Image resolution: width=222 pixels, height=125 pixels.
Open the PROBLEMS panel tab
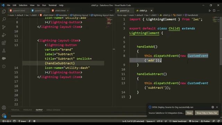27,110
